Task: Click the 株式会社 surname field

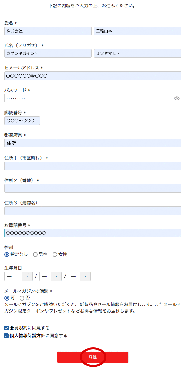Action: point(47,31)
